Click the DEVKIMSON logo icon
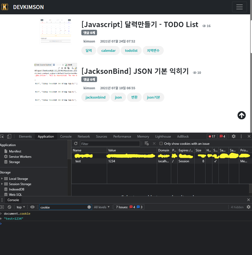Viewport: 252px width, 255px height. [5, 7]
